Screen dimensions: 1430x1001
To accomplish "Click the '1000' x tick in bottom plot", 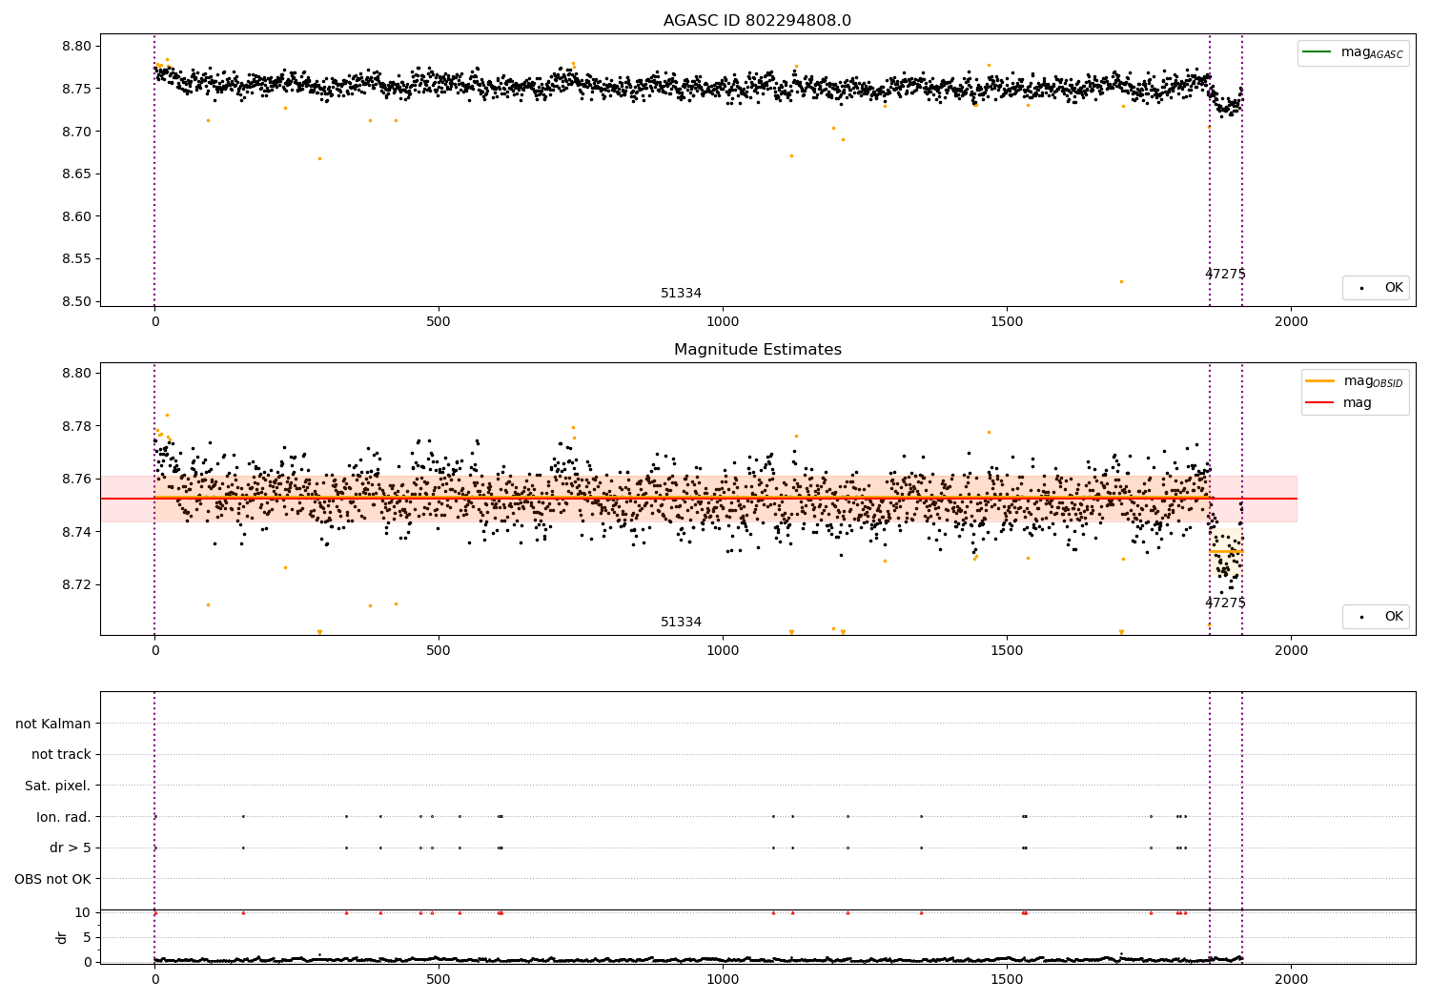I will 723,980.
